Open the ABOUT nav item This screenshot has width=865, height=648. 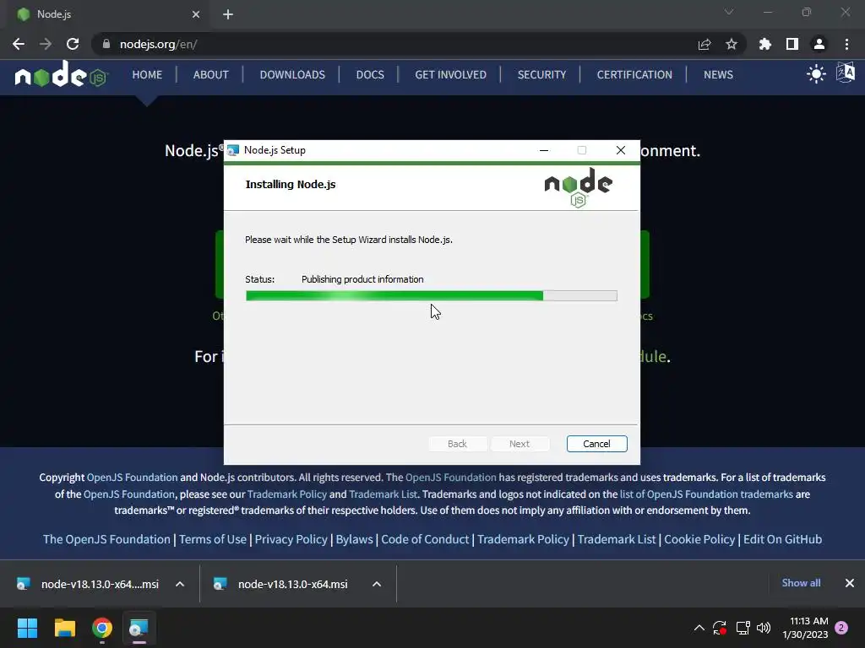[210, 74]
